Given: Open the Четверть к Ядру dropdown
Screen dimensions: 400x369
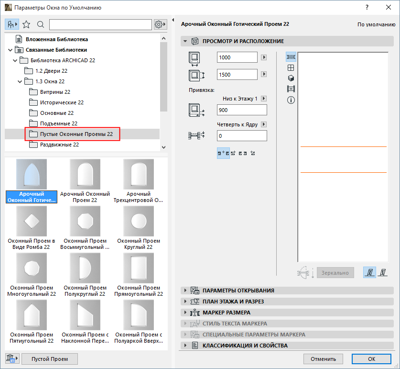Looking at the screenshot, I should [264, 124].
